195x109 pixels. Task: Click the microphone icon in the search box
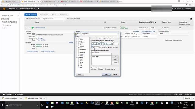coord(38,105)
